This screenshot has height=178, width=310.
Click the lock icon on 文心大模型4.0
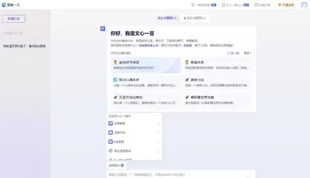[x=185, y=18]
